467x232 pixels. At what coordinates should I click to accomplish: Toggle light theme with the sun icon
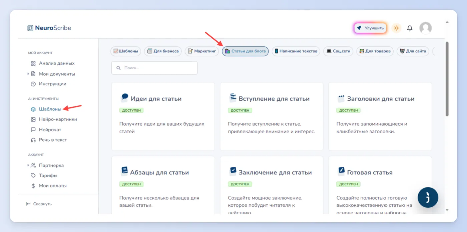click(396, 28)
